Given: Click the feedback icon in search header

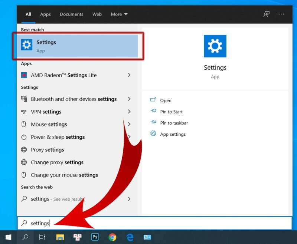Looking at the screenshot, I should coord(266,14).
